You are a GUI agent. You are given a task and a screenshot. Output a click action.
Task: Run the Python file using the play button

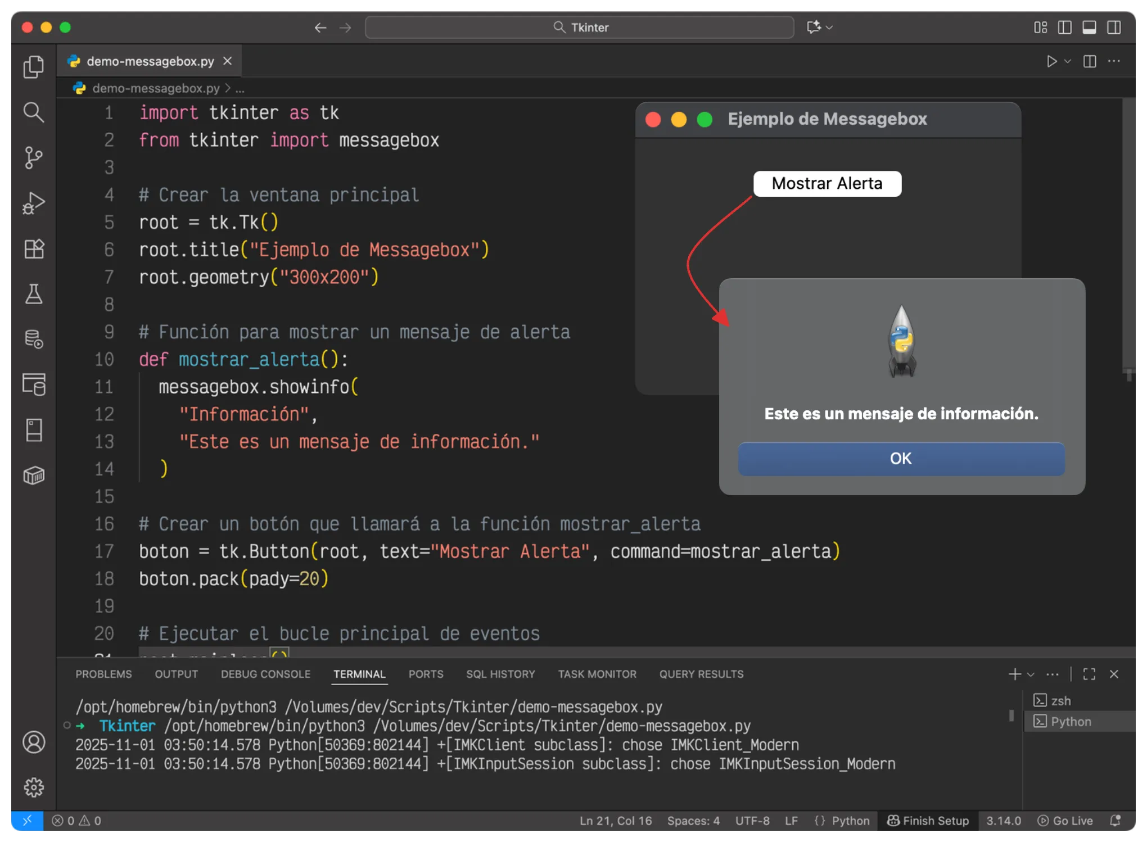1052,62
